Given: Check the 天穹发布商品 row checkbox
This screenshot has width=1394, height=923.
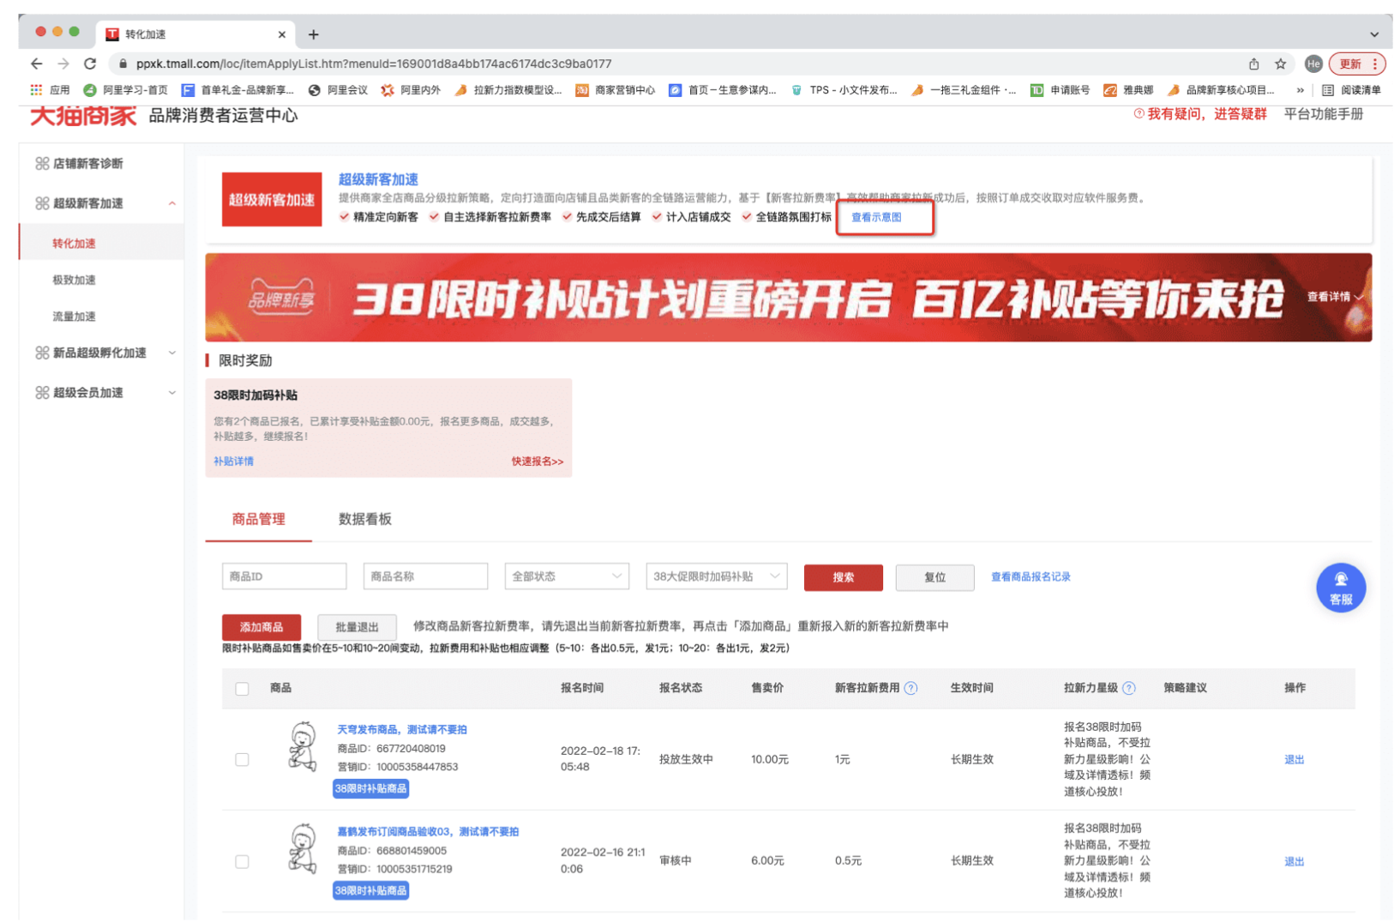Looking at the screenshot, I should (x=242, y=760).
